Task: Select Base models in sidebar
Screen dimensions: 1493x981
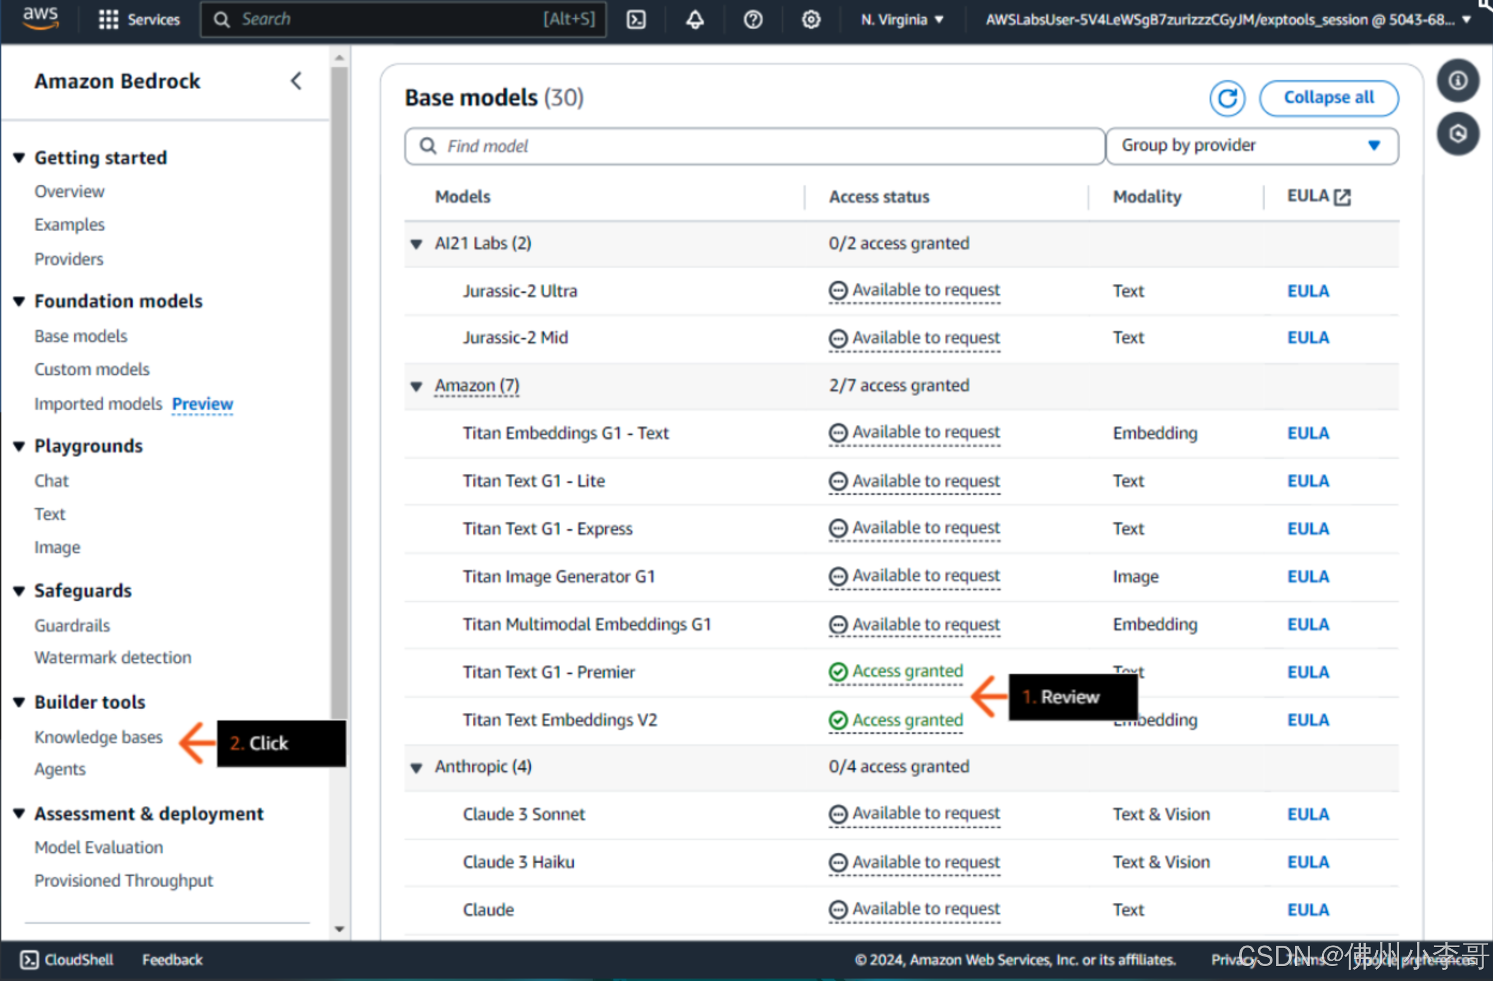Action: pos(80,336)
